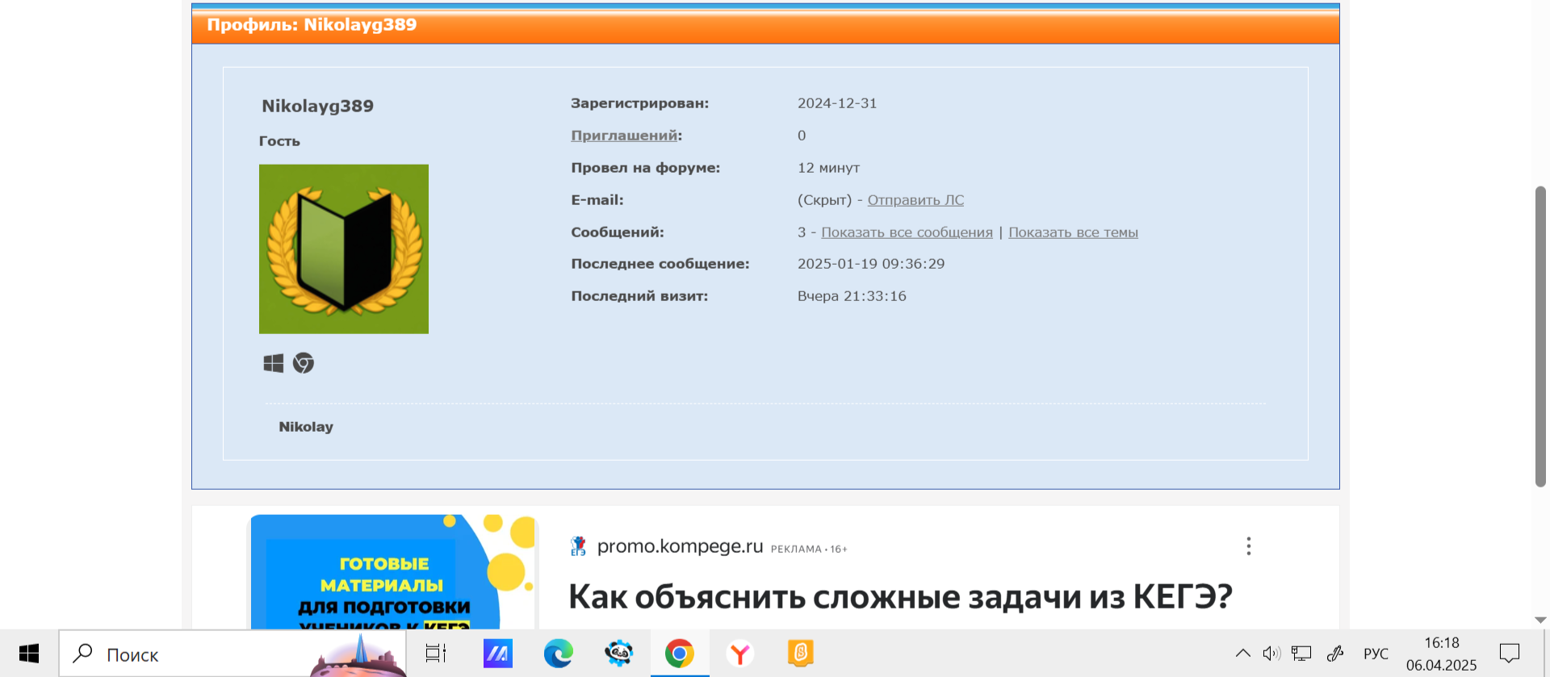The image size is (1550, 677).
Task: Click the Профиль: Nikolayg389 header title
Action: pos(312,24)
